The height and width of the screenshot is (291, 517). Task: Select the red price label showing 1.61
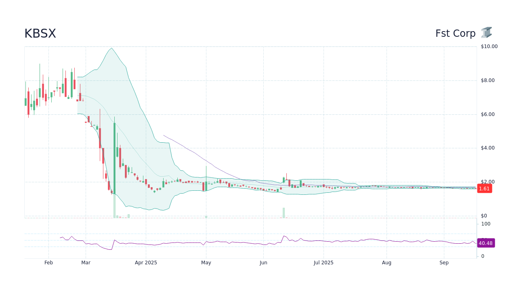tap(484, 188)
